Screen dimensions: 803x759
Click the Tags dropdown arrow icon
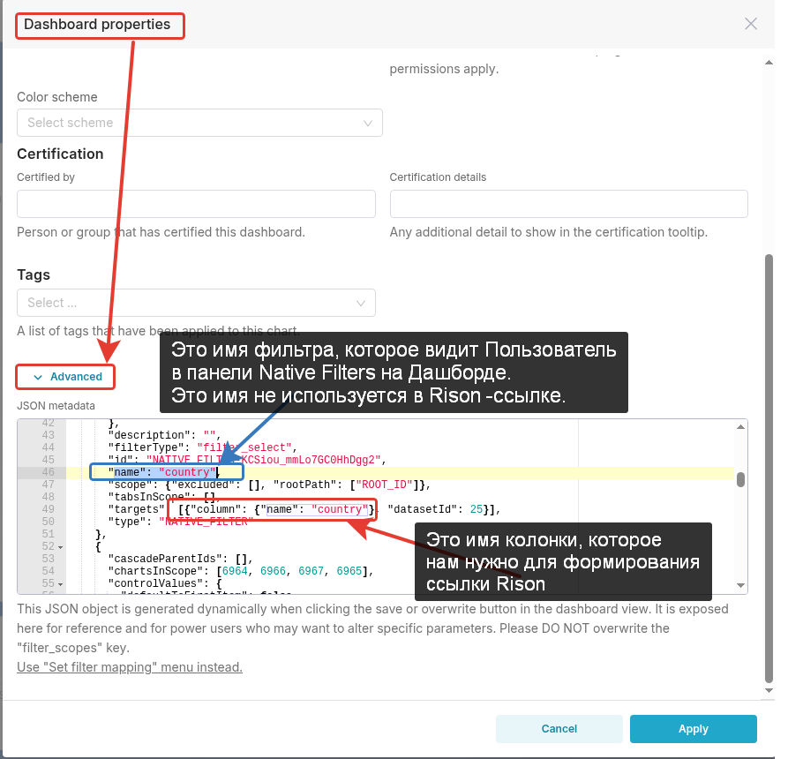tap(361, 303)
